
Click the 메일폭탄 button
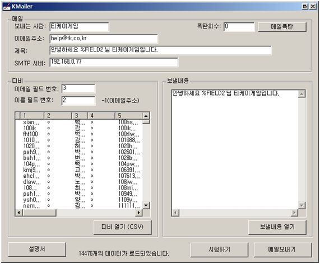coord(282,27)
